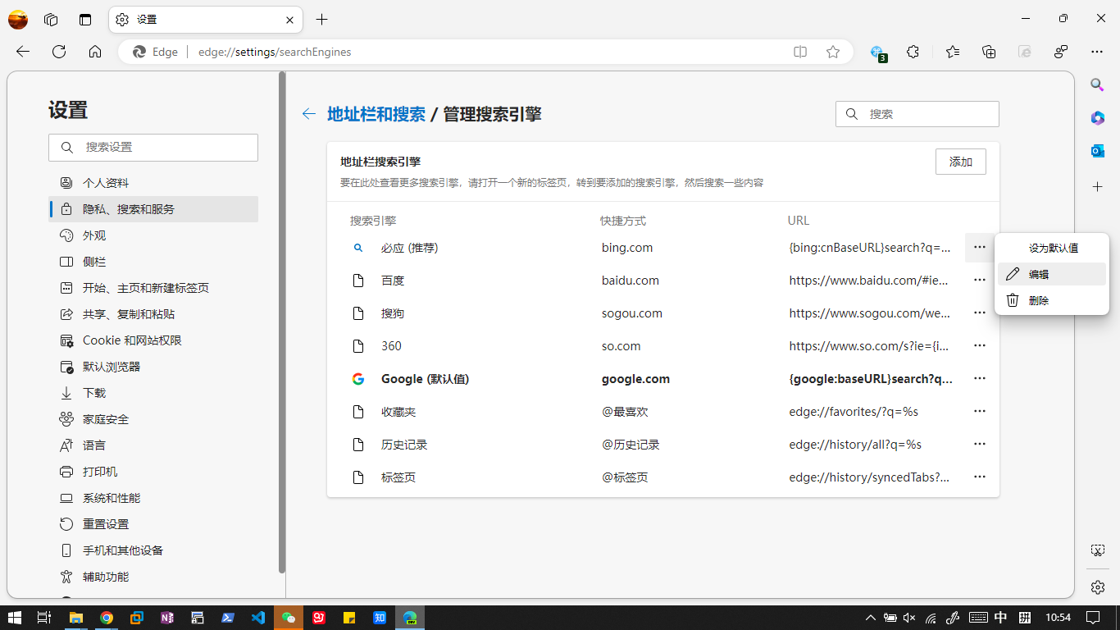Image resolution: width=1120 pixels, height=630 pixels.
Task: Customize sidebar with plus icon
Action: click(x=1097, y=187)
